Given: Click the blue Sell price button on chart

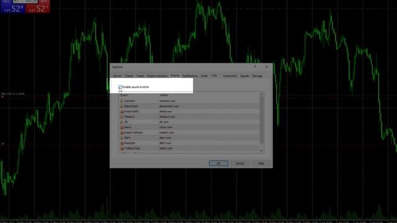Looking at the screenshot, I should click(x=12, y=9).
